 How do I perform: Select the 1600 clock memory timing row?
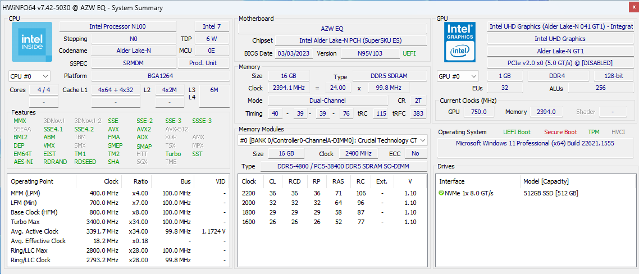click(332, 222)
